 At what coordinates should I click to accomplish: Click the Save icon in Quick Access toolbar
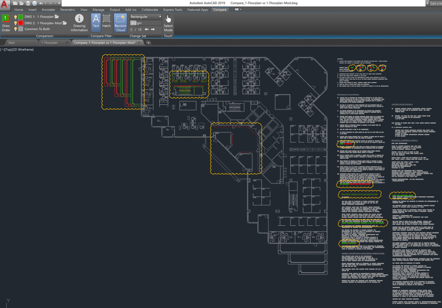[x=28, y=3]
